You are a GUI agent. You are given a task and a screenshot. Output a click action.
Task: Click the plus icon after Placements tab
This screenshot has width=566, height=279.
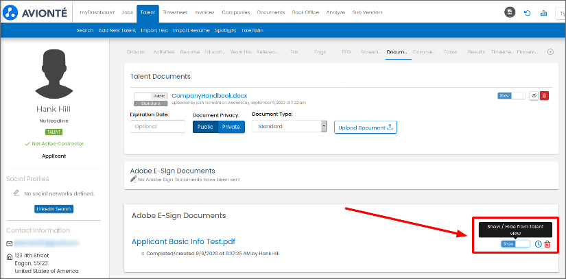tap(550, 52)
